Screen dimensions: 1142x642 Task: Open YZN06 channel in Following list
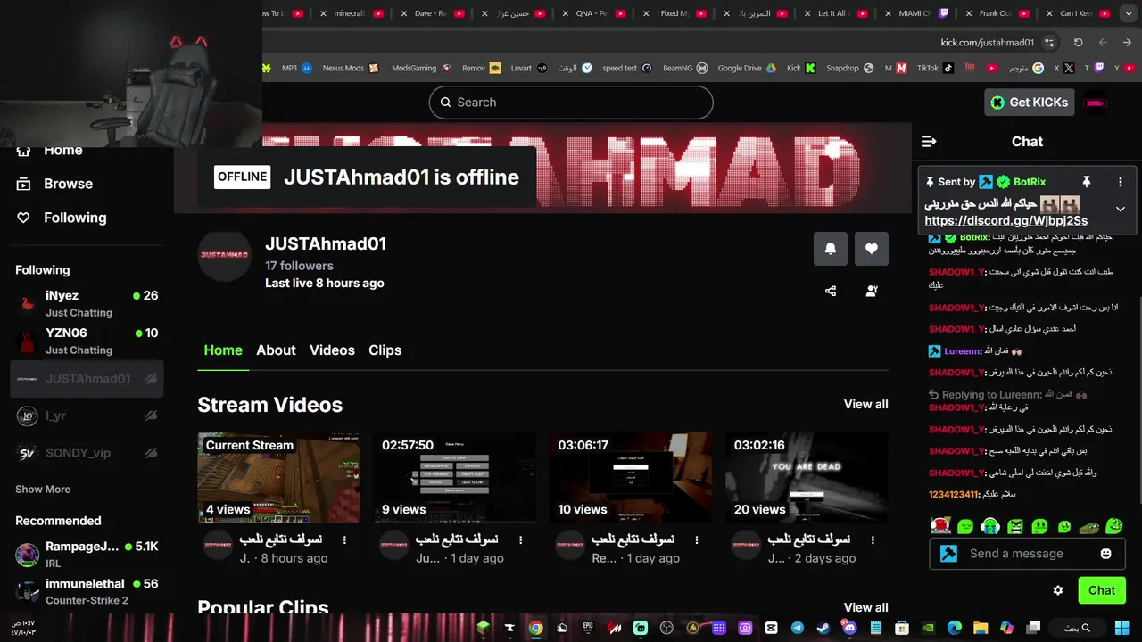pos(87,341)
